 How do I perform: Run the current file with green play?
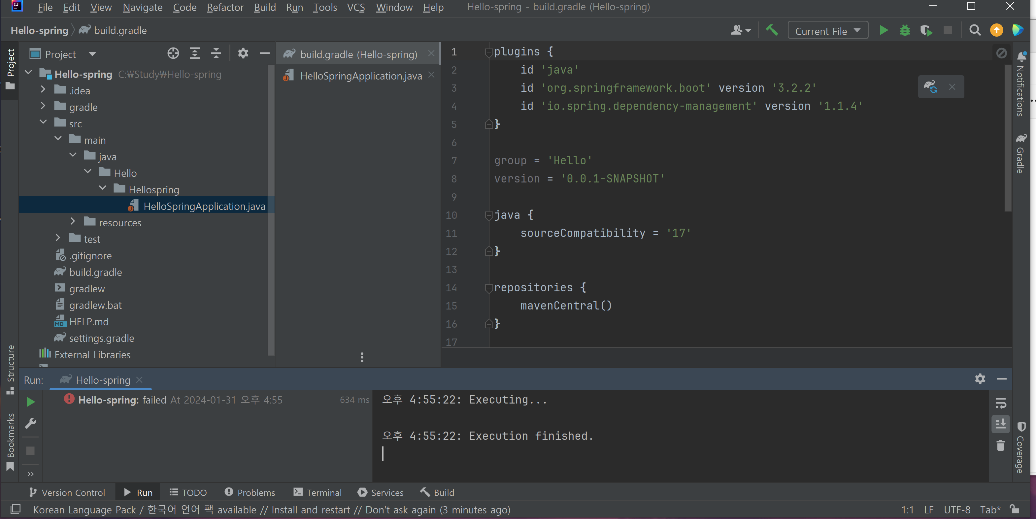pyautogui.click(x=884, y=30)
